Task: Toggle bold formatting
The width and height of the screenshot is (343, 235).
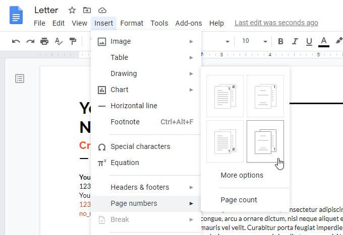Action: 281,41
